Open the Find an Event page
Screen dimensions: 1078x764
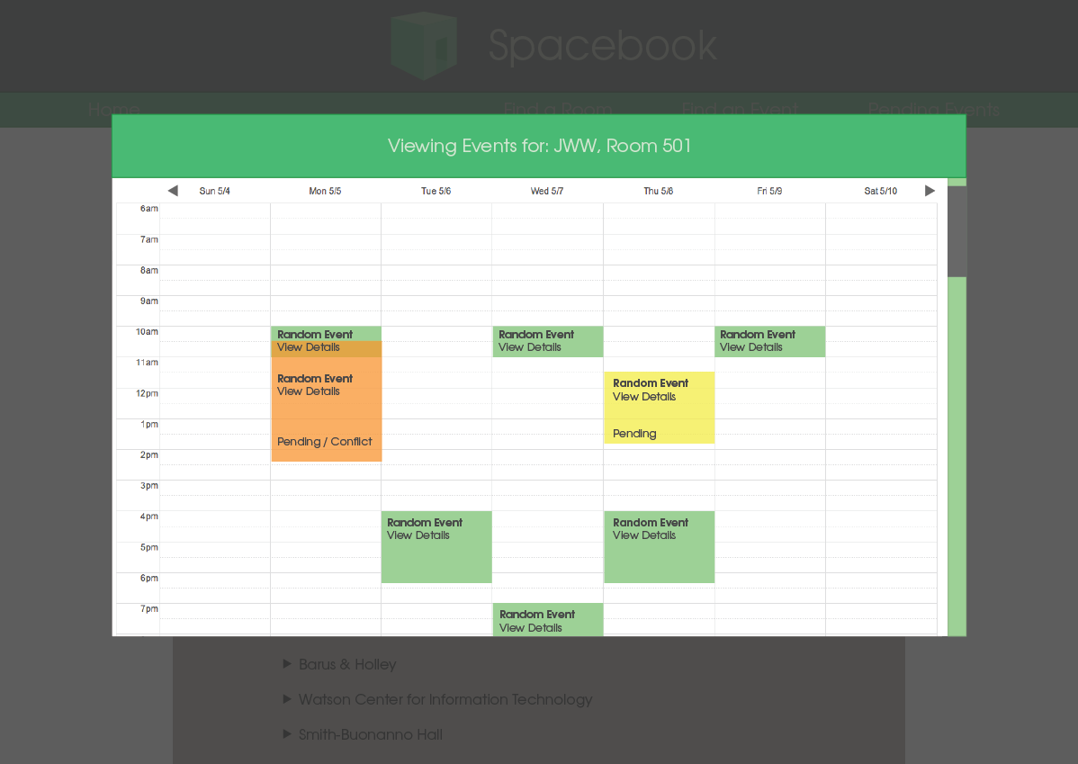[x=739, y=110]
